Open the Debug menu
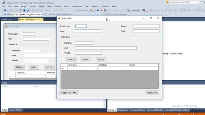The height and width of the screenshot is (115, 205). pos(41,6)
